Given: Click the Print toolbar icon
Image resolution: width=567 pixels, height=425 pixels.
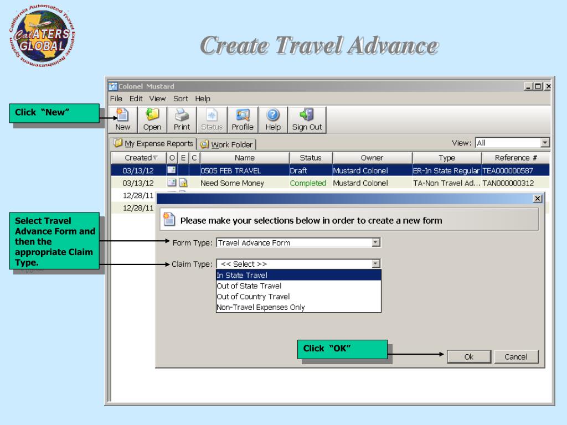Looking at the screenshot, I should click(182, 120).
